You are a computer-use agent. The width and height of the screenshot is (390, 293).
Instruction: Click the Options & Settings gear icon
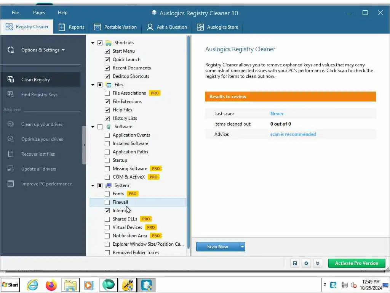(11, 50)
